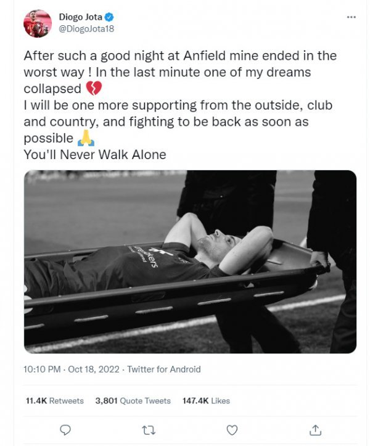This screenshot has height=446, width=370.
Task: Click the 'You'll Never Walk Alone' line
Action: [95, 155]
